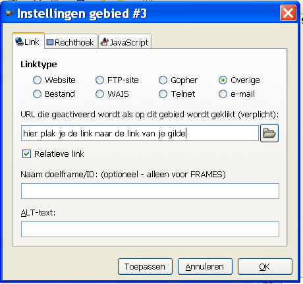Pick the Gopher link type
The image size is (303, 284).
click(163, 80)
